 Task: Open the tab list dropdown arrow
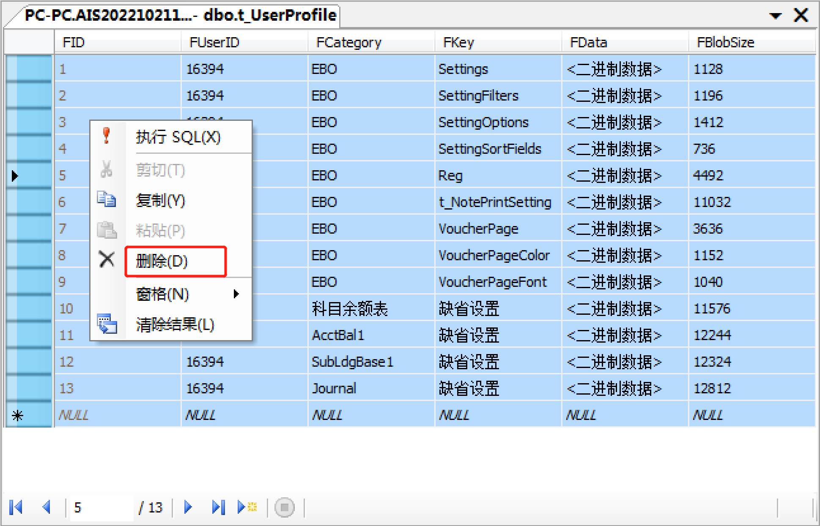pyautogui.click(x=775, y=16)
